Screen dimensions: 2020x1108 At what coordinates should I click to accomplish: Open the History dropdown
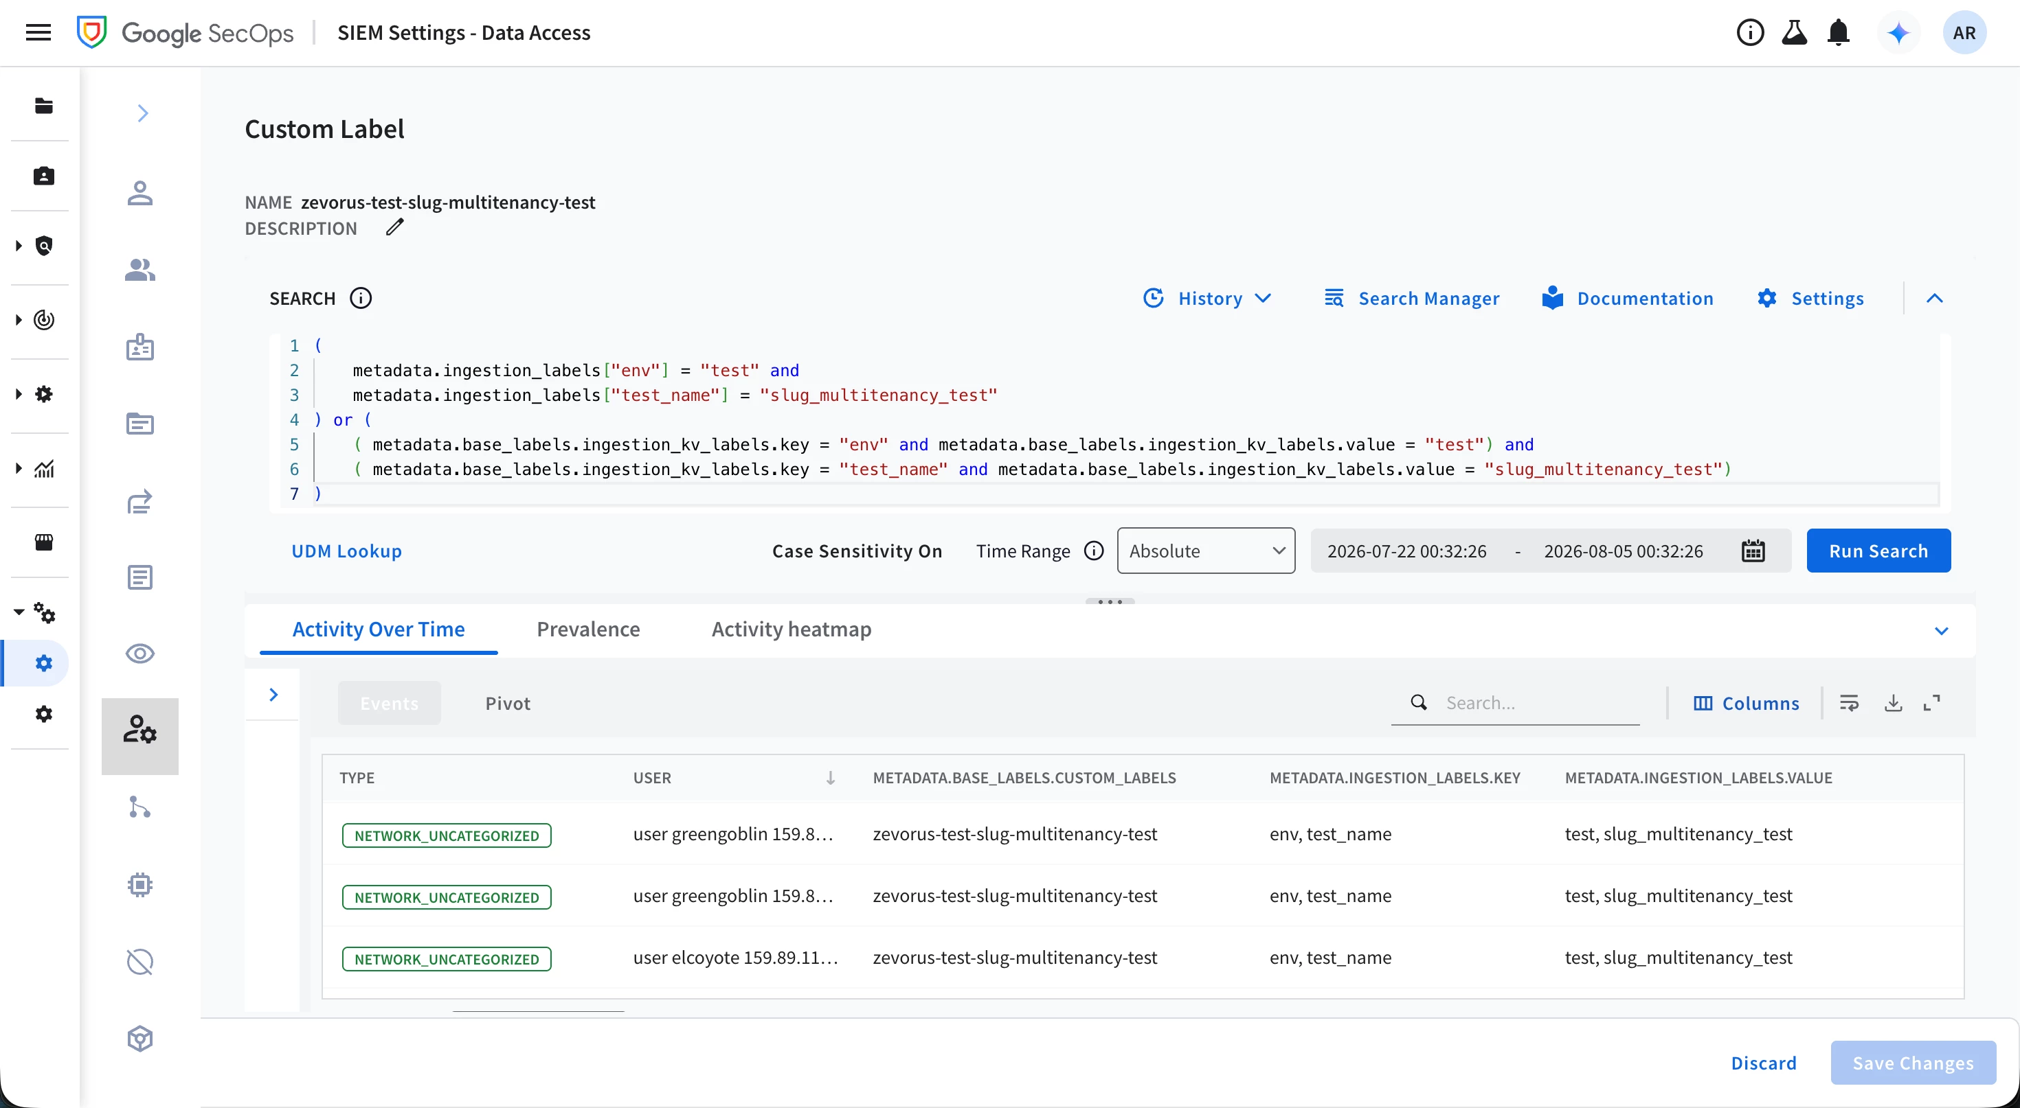tap(1208, 299)
